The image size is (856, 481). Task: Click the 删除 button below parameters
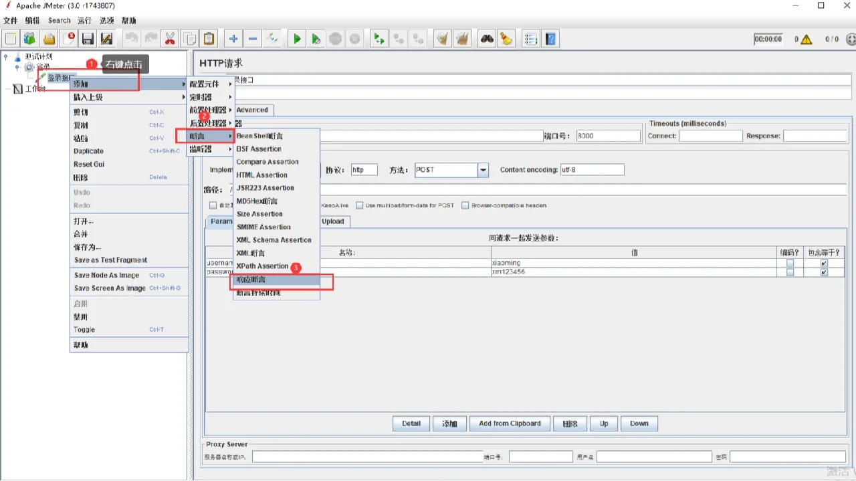[570, 423]
